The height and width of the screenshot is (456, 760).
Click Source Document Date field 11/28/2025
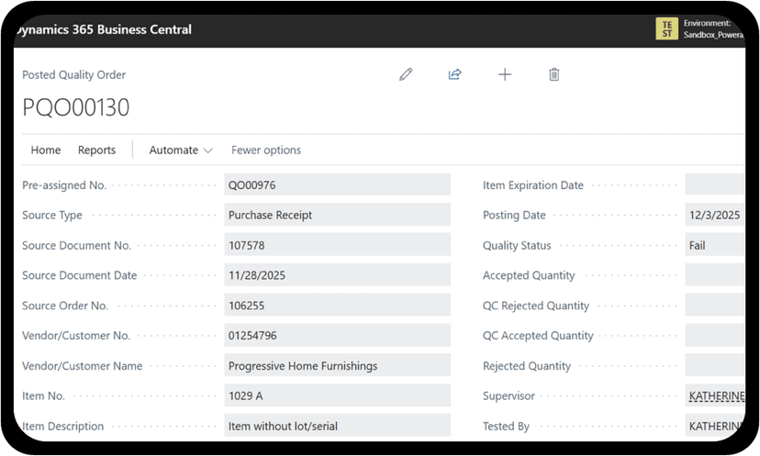(x=338, y=274)
